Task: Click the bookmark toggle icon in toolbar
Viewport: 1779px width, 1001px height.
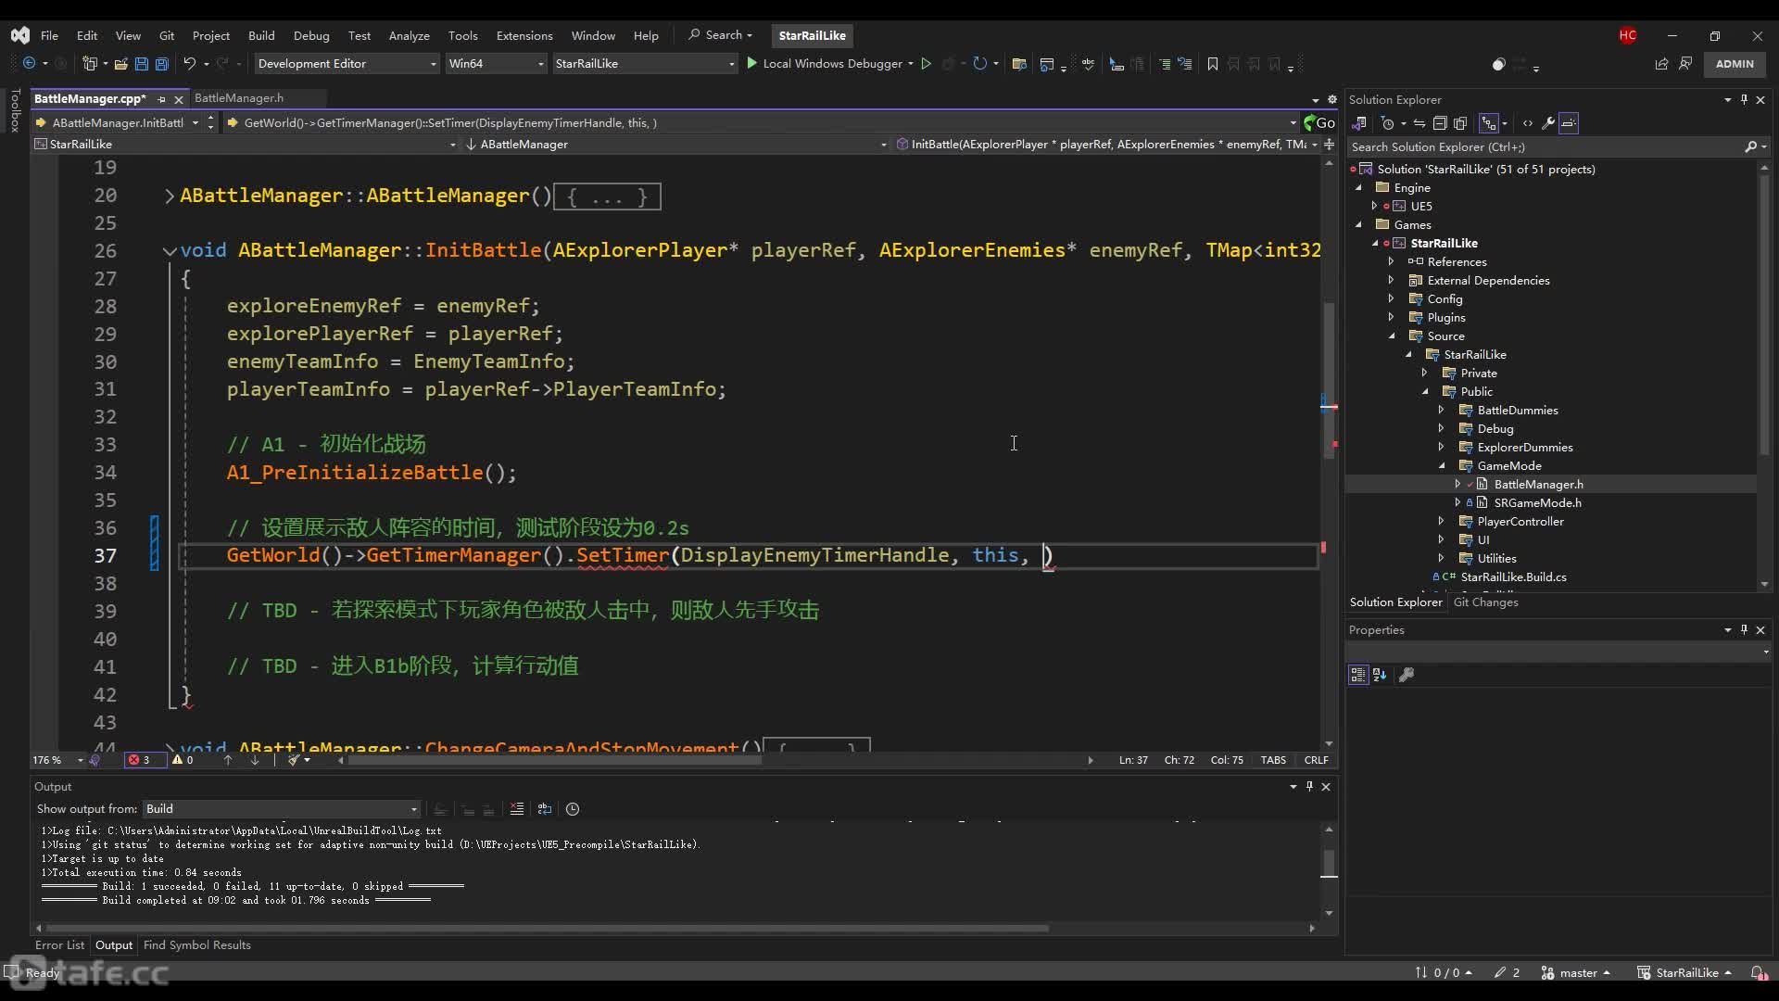Action: [1211, 64]
